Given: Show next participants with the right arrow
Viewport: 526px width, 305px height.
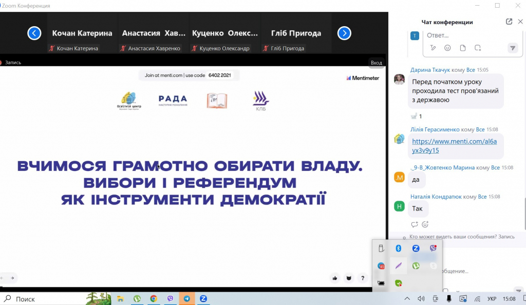Looking at the screenshot, I should [344, 33].
